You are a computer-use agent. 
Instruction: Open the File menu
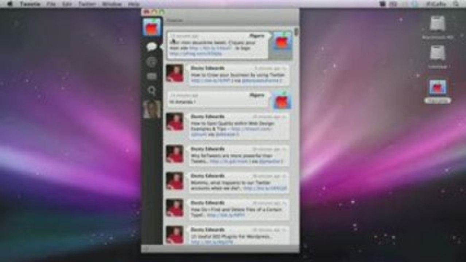pyautogui.click(x=51, y=4)
